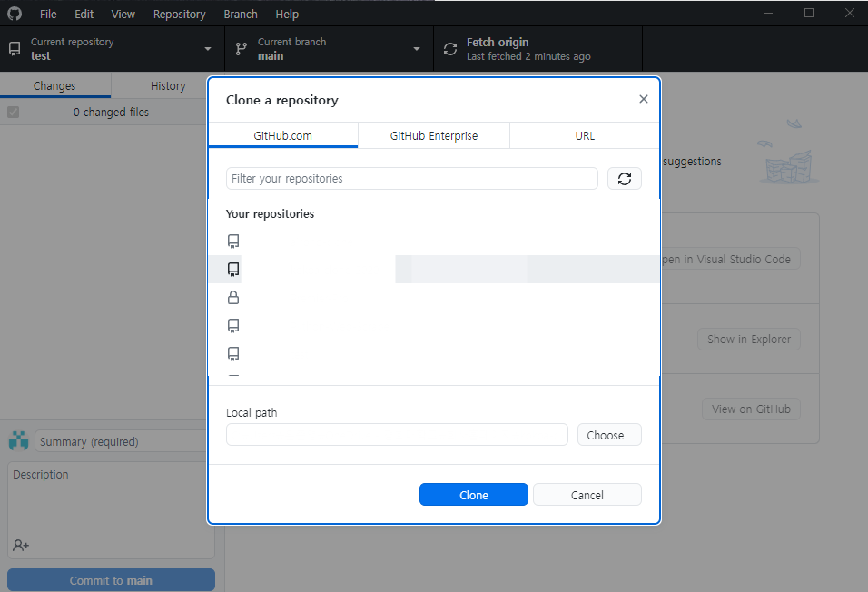Screen dimensions: 868x592
Task: Maximize the GitHub Desktop window
Action: click(809, 13)
